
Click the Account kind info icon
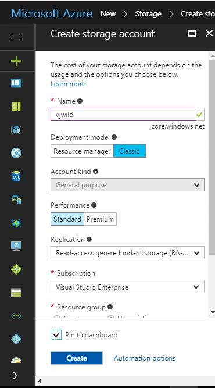pos(96,171)
